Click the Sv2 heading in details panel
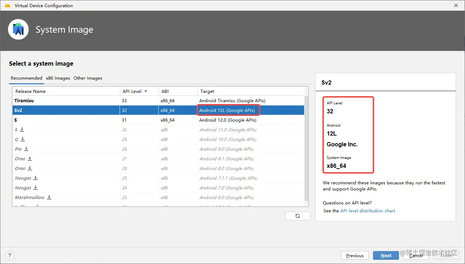465x264 pixels. [x=326, y=82]
